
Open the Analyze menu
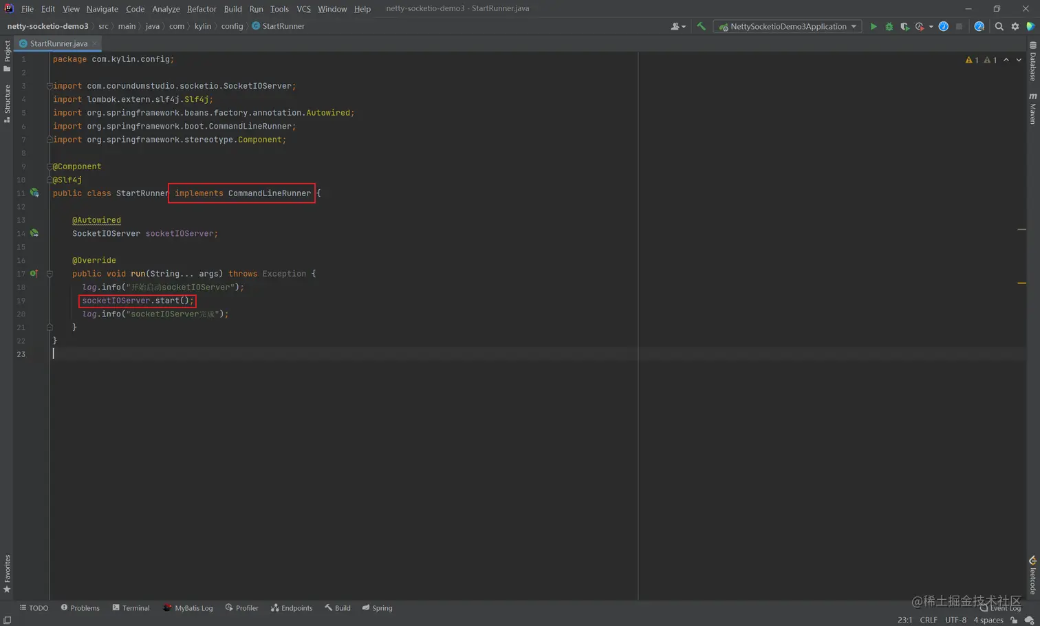(x=166, y=9)
